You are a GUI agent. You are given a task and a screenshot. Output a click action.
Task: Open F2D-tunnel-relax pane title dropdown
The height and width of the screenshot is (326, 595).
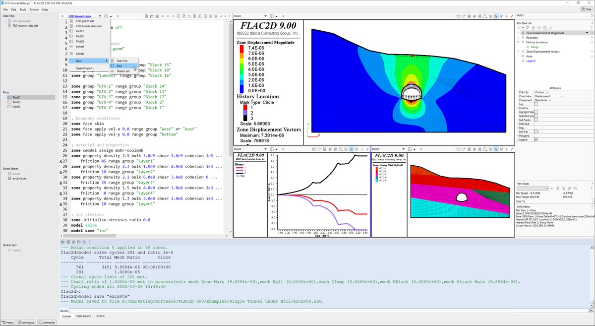click(x=100, y=16)
